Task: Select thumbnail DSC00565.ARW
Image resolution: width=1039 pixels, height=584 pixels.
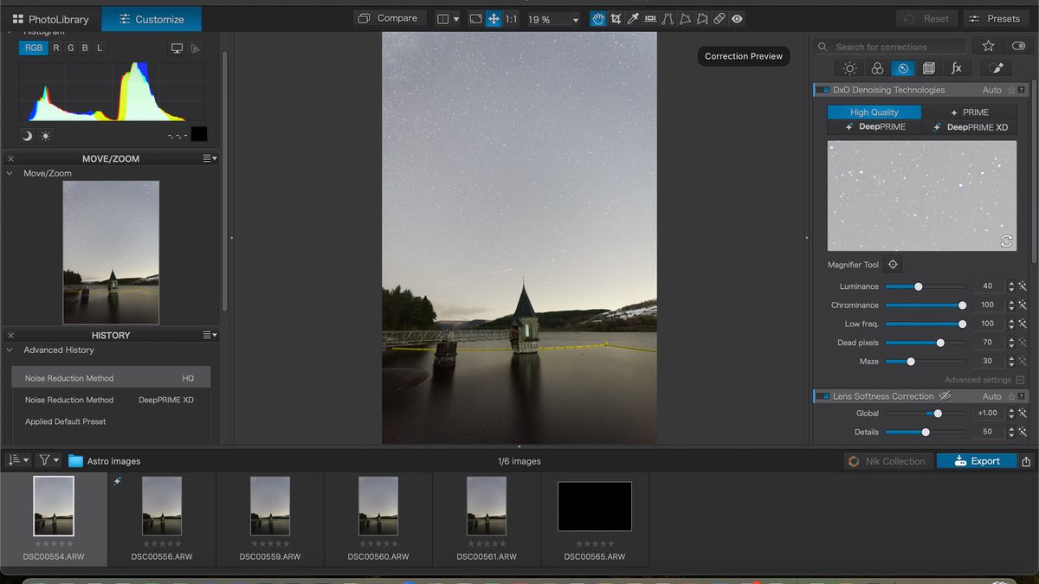Action: click(x=595, y=519)
